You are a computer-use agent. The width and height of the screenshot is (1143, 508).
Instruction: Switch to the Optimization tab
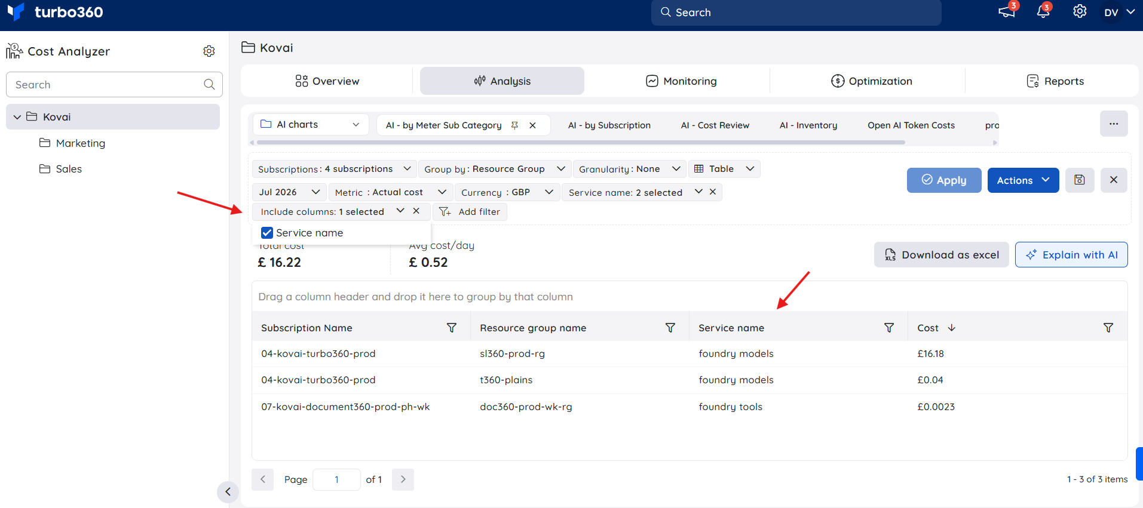(x=872, y=81)
